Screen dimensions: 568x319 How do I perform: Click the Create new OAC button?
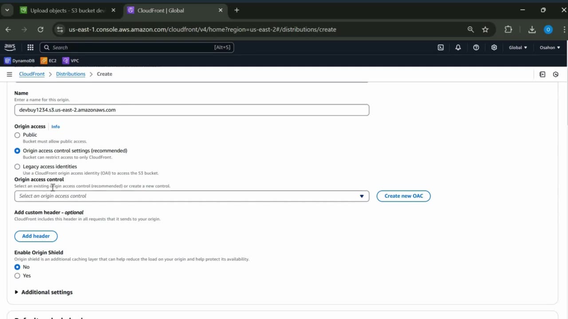tap(403, 196)
